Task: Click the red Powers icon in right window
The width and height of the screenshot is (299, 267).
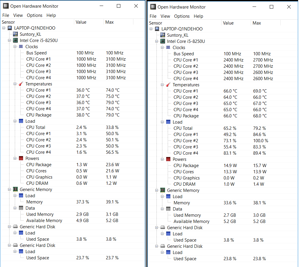Action: (168, 159)
